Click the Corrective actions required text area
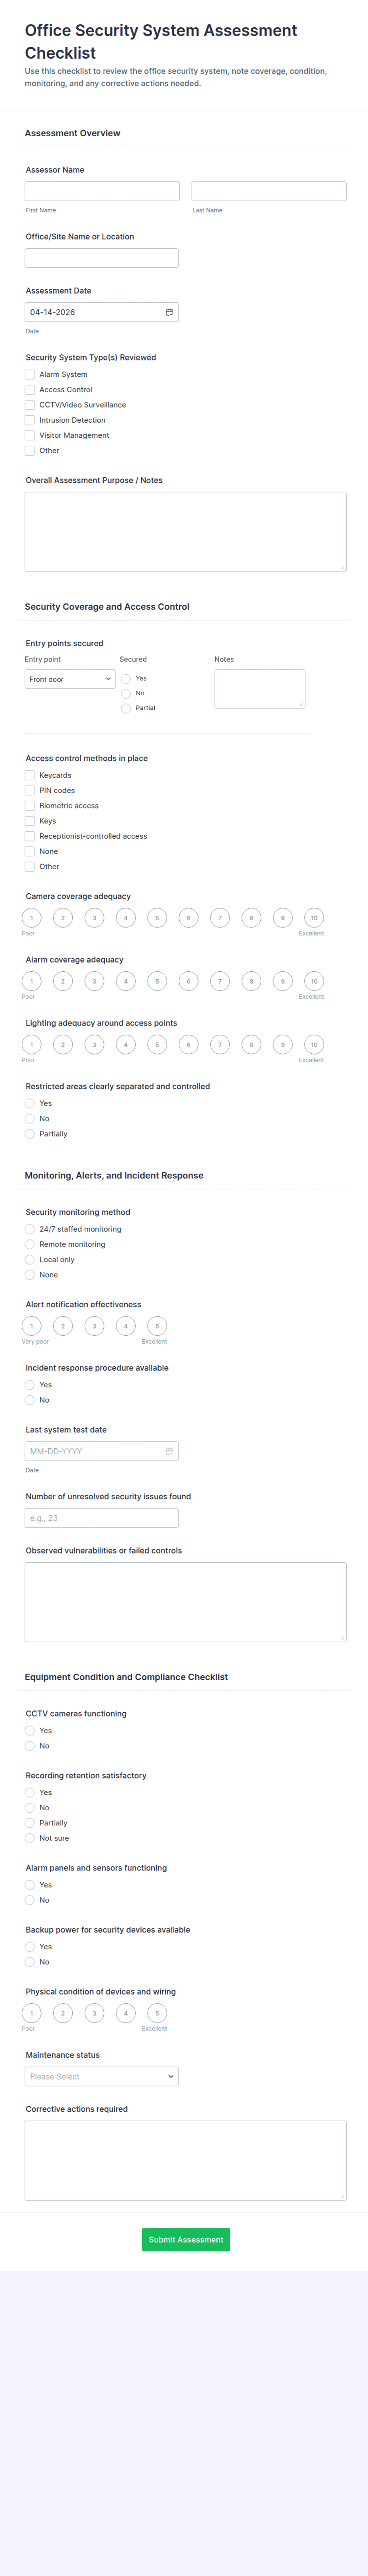 pos(186,2160)
